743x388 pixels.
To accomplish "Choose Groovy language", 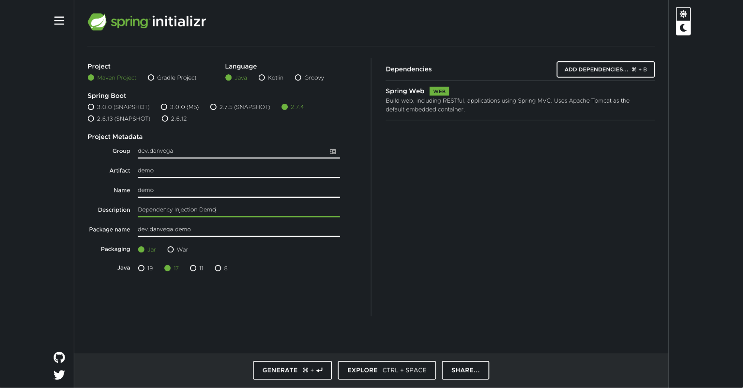I will (309, 78).
